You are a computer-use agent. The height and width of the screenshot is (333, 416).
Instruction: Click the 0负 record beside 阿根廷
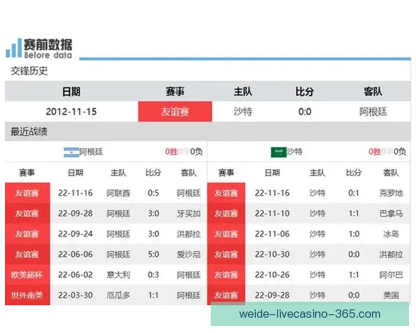[x=196, y=152]
